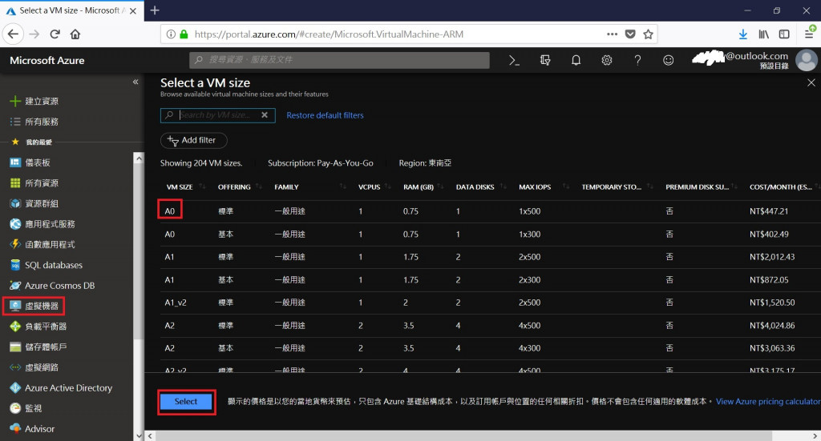Screen dimensions: 821x441
Task: Open a new browser tab
Action: tap(155, 10)
